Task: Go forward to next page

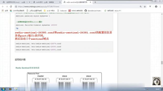Action: (x=7, y=7)
